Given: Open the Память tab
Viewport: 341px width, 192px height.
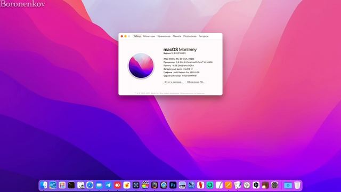Looking at the screenshot, I should (177, 36).
